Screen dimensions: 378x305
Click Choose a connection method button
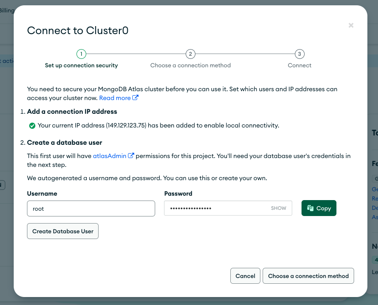tap(308, 276)
